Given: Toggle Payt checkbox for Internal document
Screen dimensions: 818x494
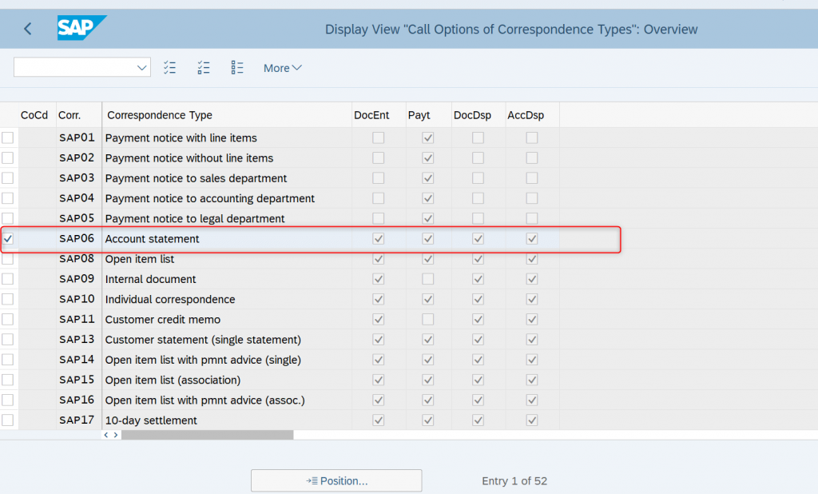Looking at the screenshot, I should (428, 279).
